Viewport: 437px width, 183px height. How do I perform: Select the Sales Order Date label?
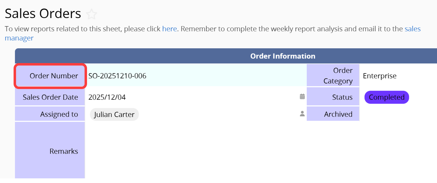[x=50, y=97]
